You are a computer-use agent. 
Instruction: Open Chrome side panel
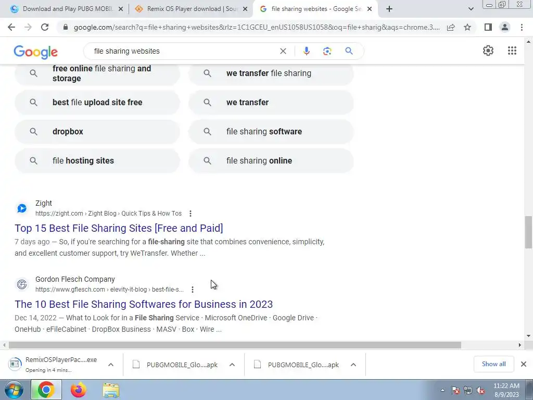click(488, 27)
